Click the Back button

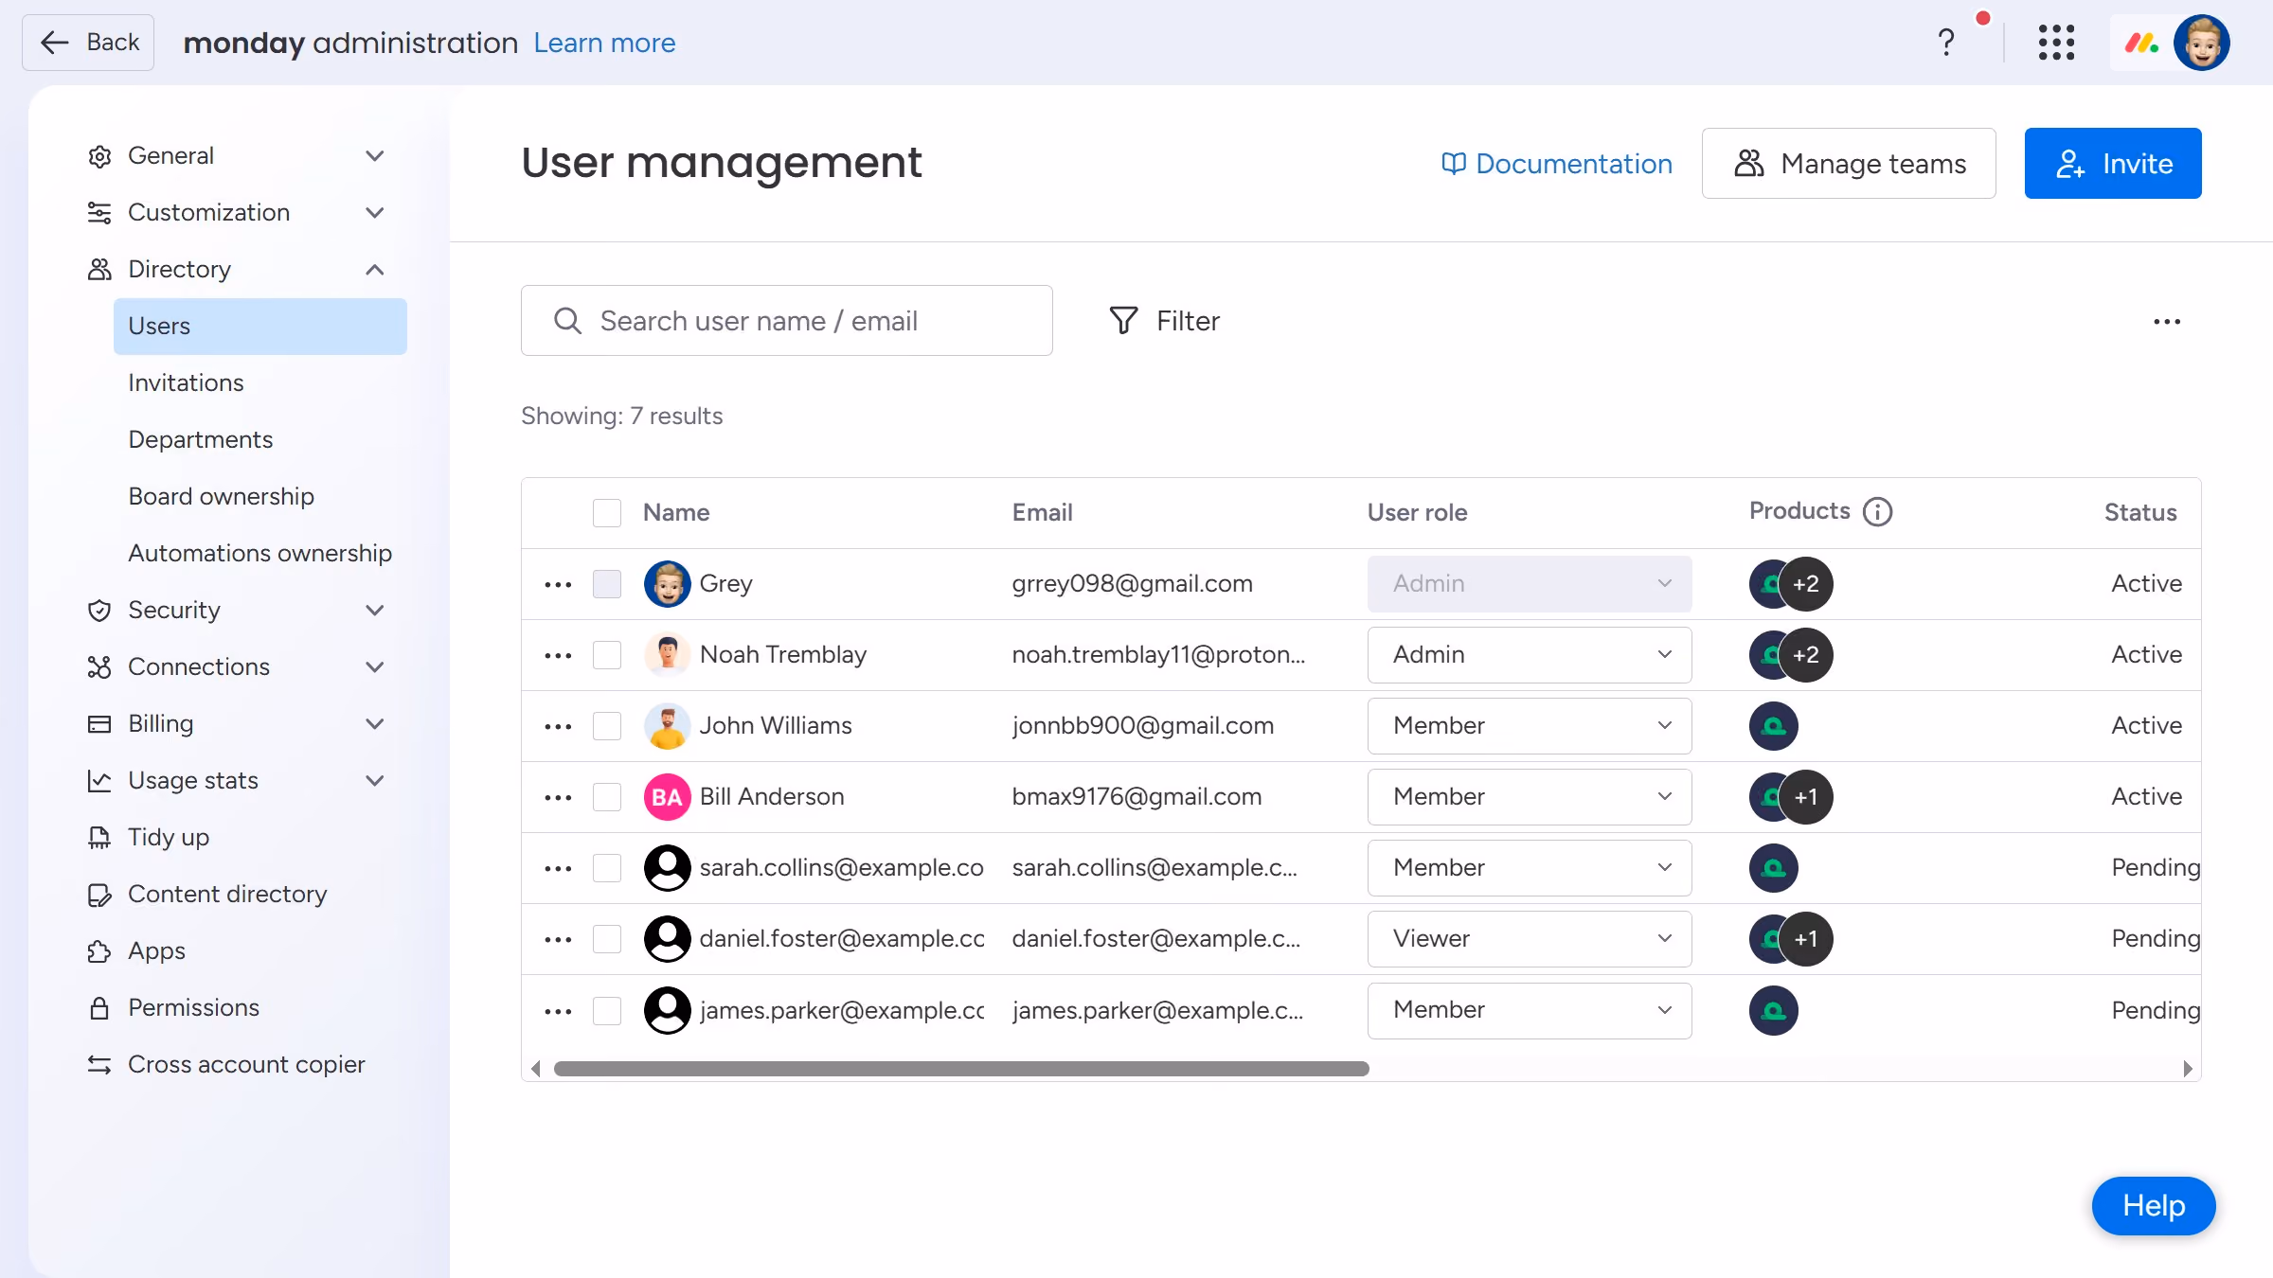tap(88, 43)
